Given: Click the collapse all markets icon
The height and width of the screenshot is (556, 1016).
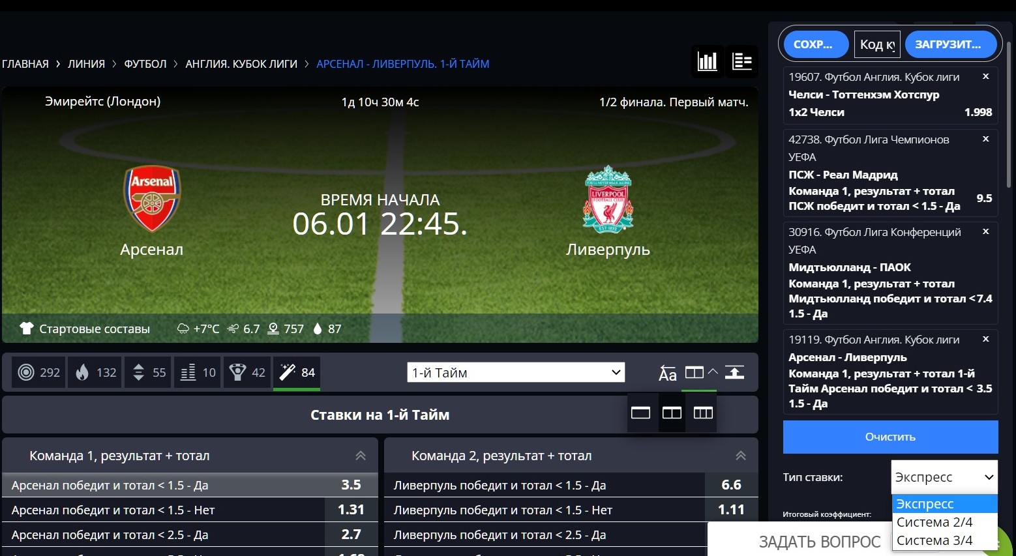Looking at the screenshot, I should coord(734,372).
